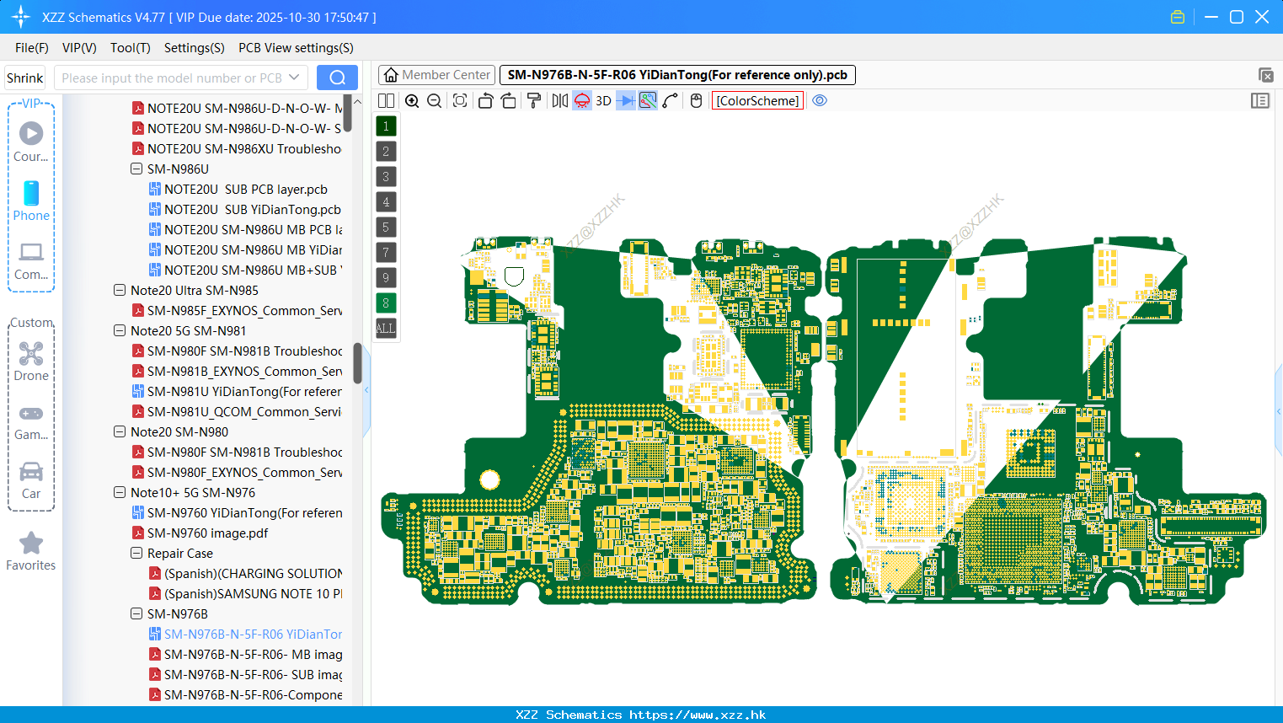This screenshot has height=723, width=1283.
Task: Click the tree panel vertical scrollbar thumb
Action: (x=357, y=362)
